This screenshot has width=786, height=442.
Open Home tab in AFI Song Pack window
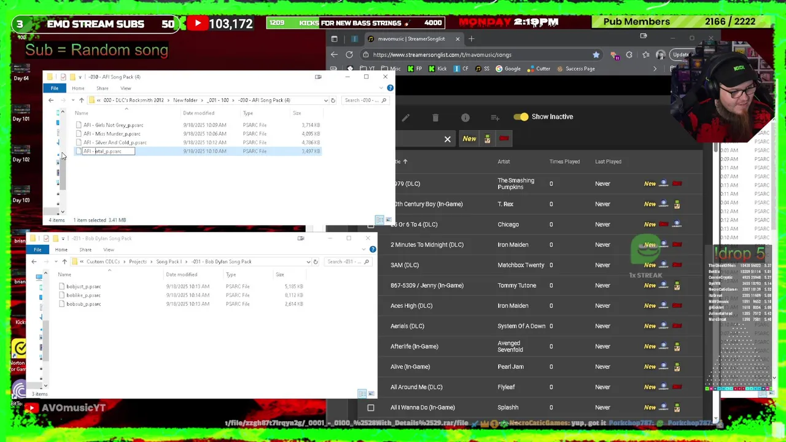[x=78, y=88]
